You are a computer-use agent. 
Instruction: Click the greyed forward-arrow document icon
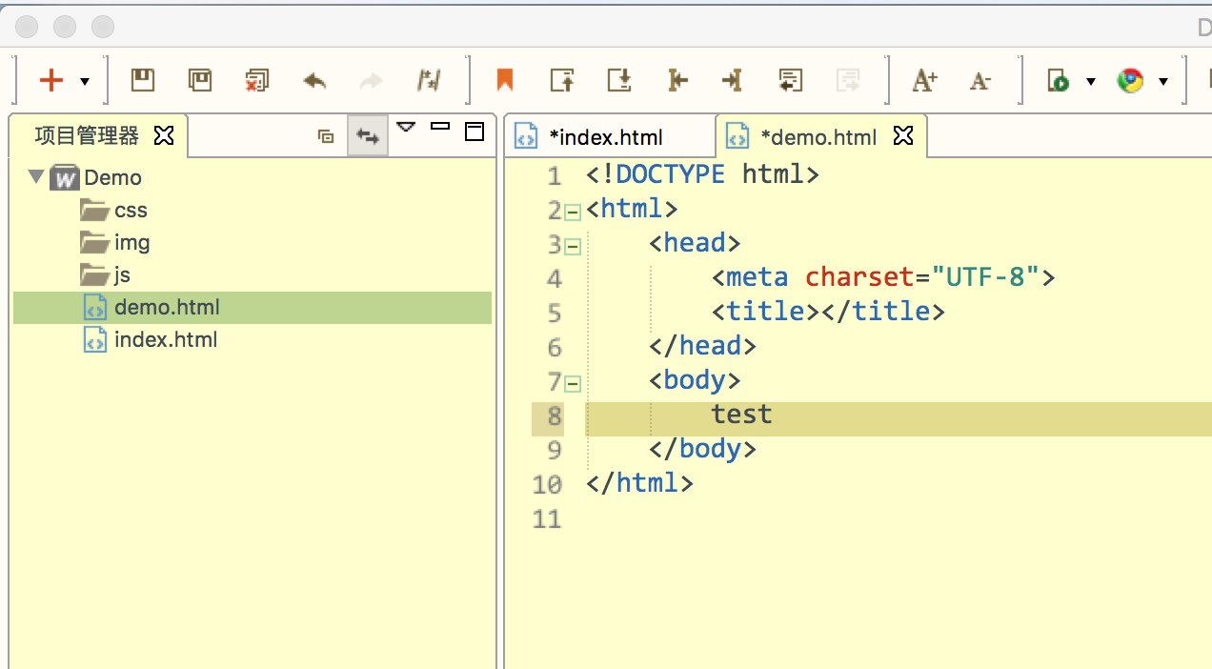tap(847, 81)
